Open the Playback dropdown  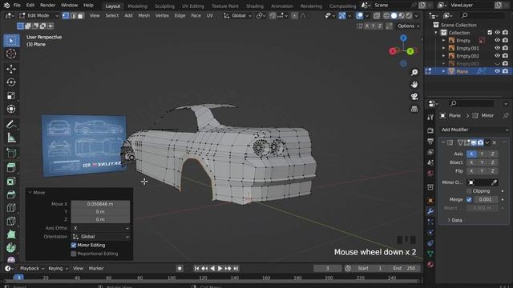tap(32, 269)
